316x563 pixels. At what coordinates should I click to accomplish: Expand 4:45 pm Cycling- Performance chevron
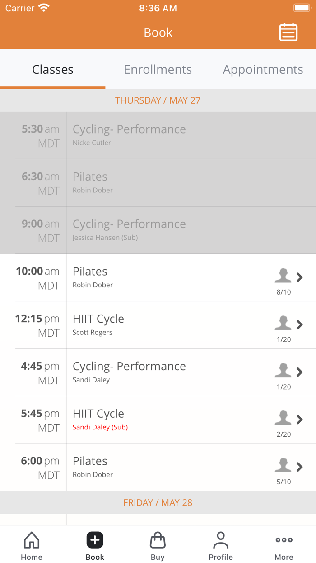(300, 372)
